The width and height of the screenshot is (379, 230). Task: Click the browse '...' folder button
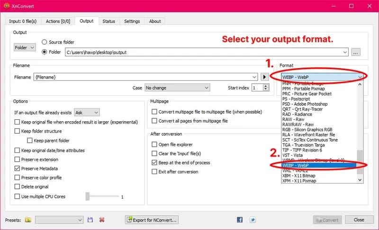click(x=356, y=52)
